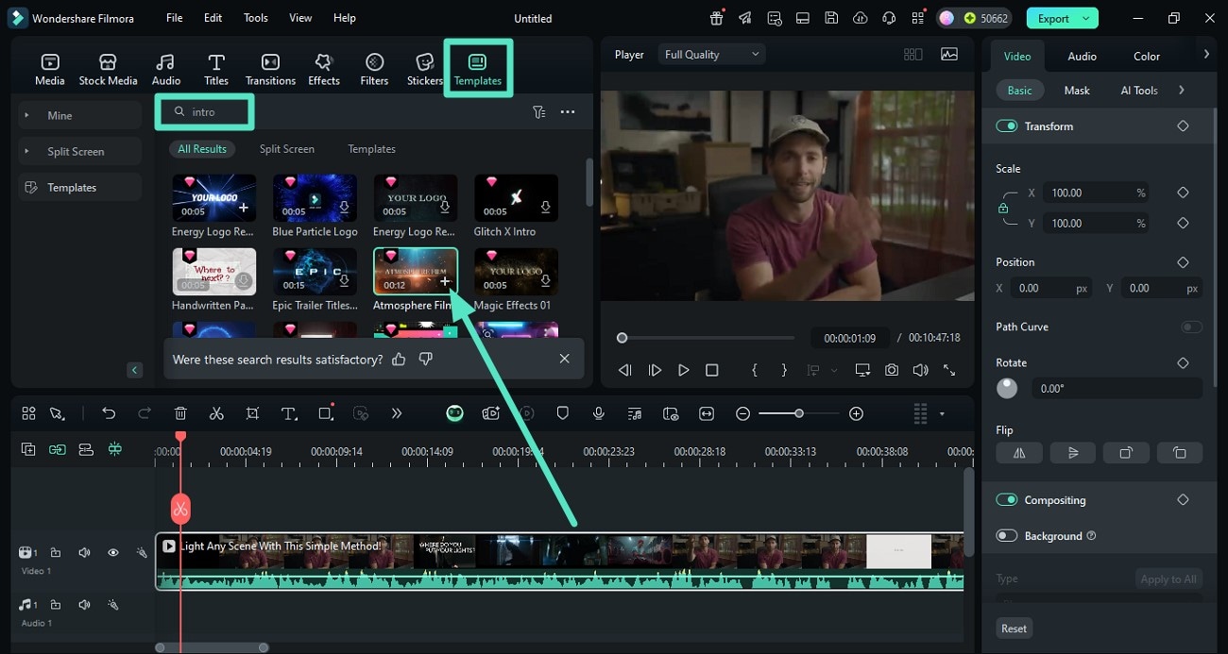The image size is (1228, 654).
Task: Delete selected clip with trash icon
Action: (x=180, y=413)
